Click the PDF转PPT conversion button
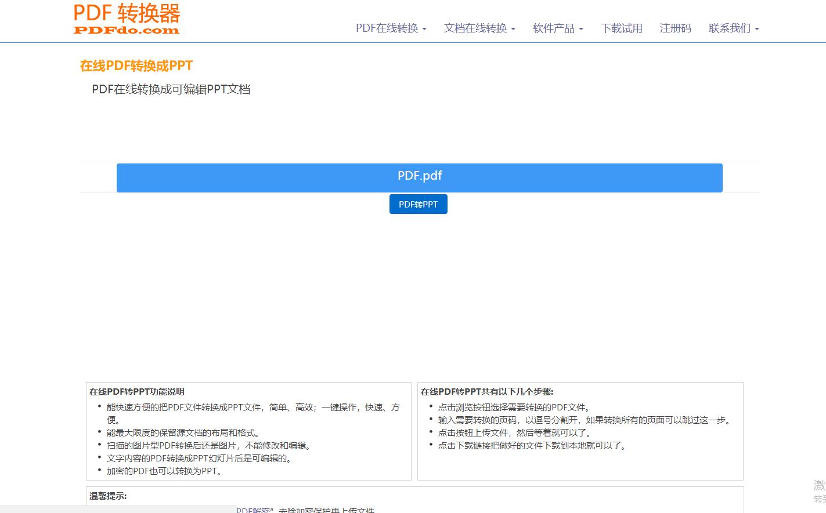Screen dimensions: 826x513 click(x=418, y=203)
